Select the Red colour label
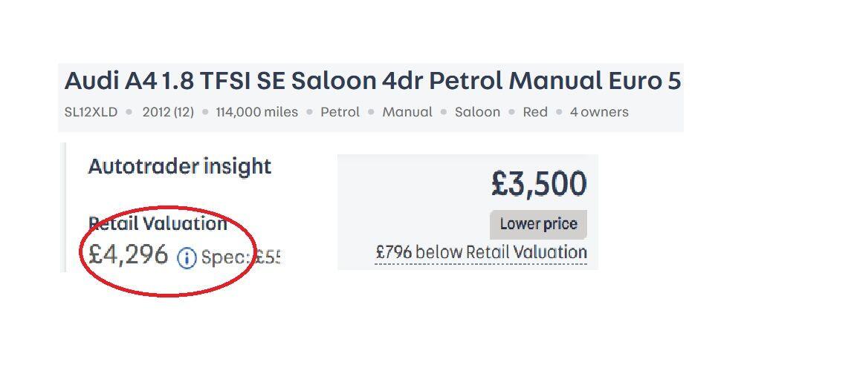Image resolution: width=854 pixels, height=365 pixels. coord(534,112)
